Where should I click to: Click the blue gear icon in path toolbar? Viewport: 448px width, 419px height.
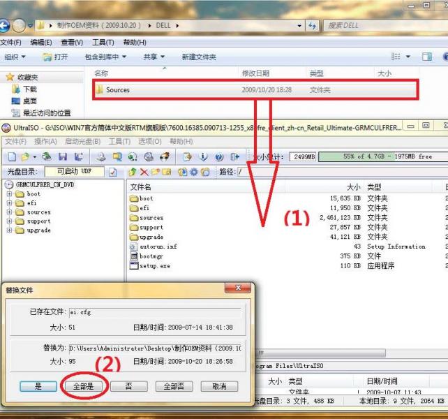tap(194, 172)
